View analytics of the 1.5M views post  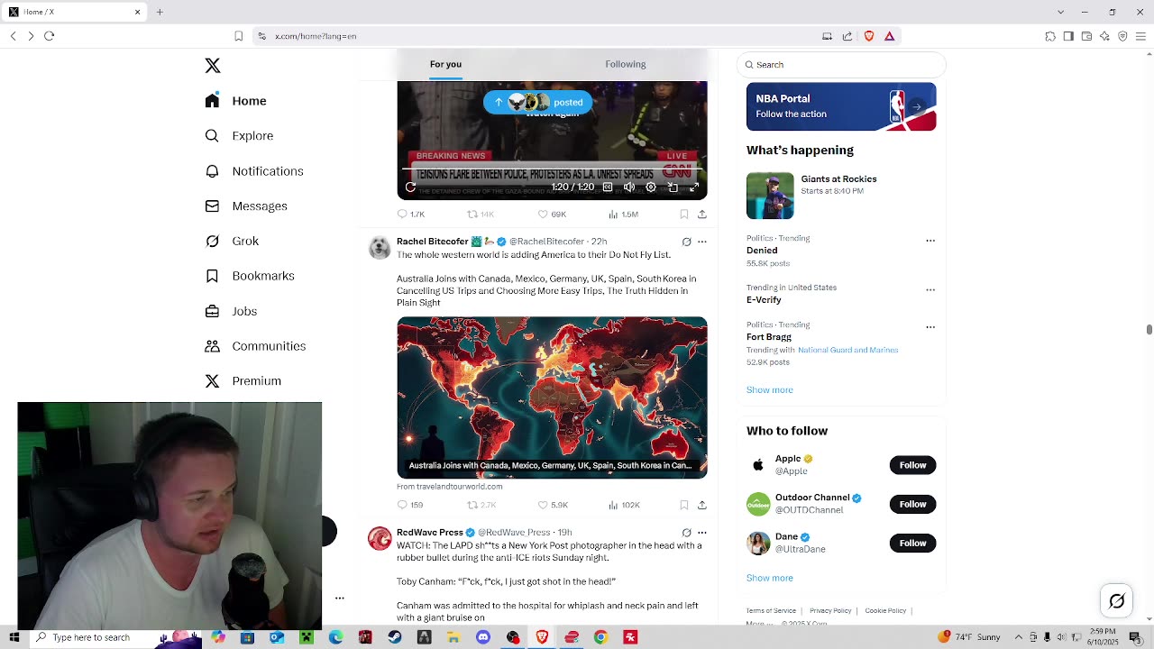click(x=623, y=215)
